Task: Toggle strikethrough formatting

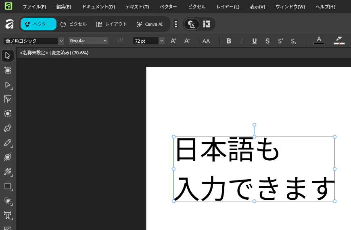Action: (267, 41)
